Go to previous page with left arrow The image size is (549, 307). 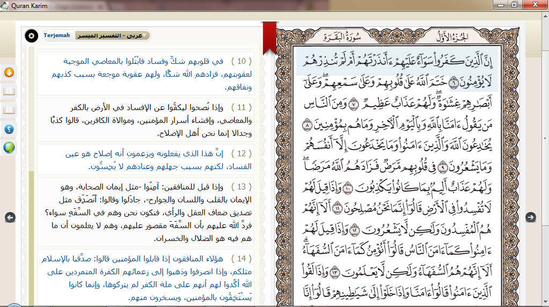10,217
